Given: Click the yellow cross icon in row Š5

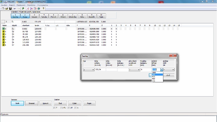Looking at the screenshot, I should point(3,40).
